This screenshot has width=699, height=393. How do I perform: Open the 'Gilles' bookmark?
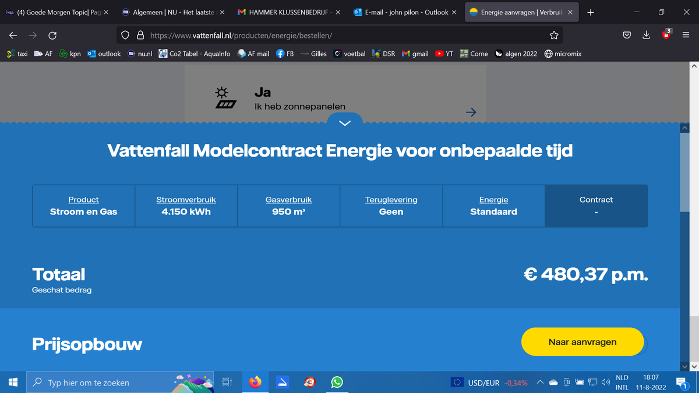(313, 54)
